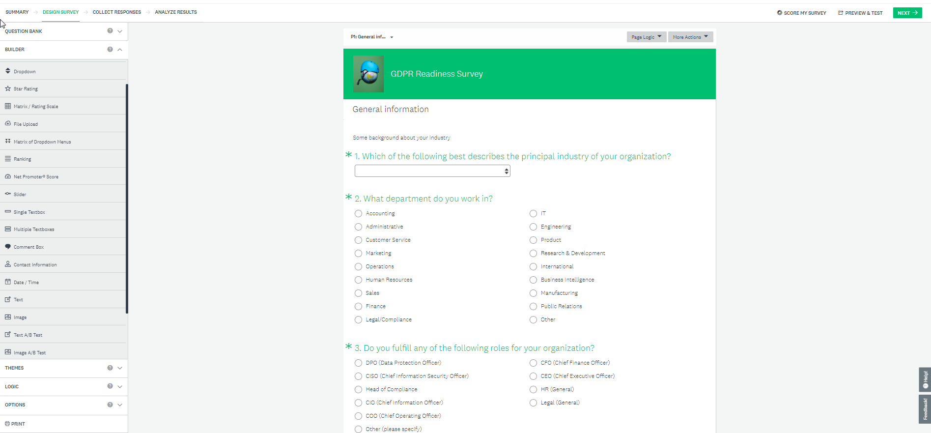The image size is (931, 433).
Task: Open Score My Survey
Action: click(802, 13)
